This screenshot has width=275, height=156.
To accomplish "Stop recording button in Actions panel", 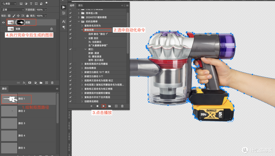I will click(91, 106).
